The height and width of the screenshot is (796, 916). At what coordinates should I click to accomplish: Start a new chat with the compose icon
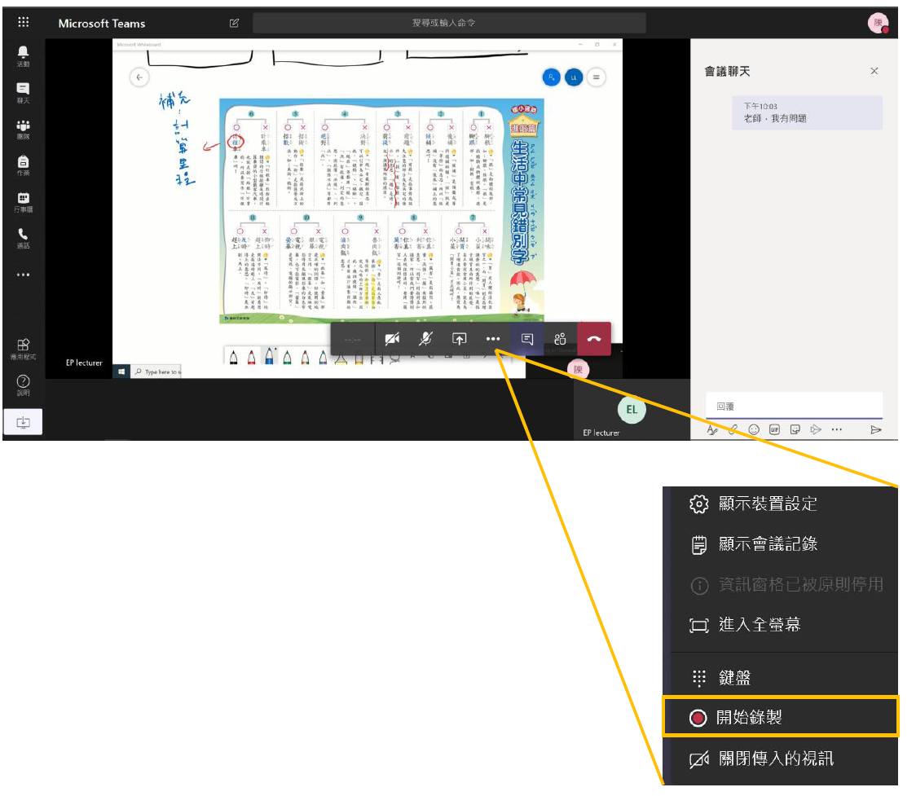234,24
